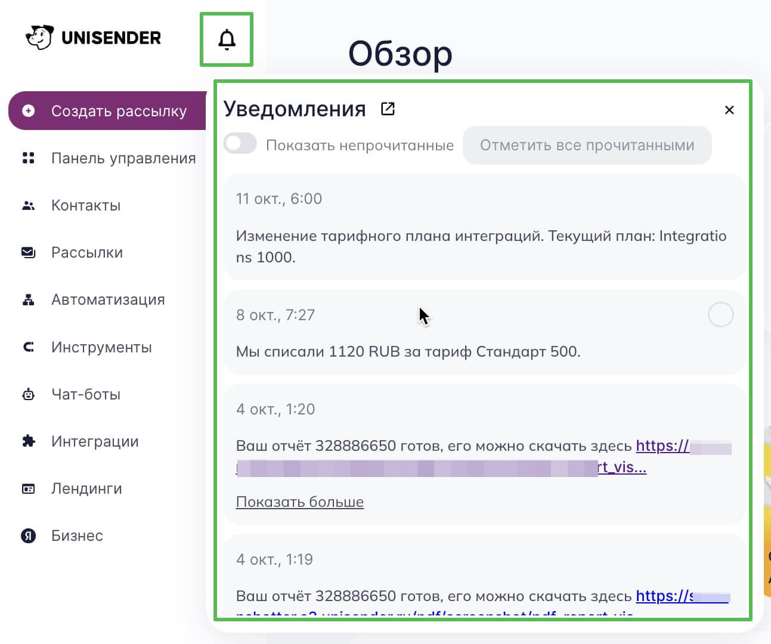Click the Инструменты icon
This screenshot has width=771, height=644.
pyautogui.click(x=29, y=347)
